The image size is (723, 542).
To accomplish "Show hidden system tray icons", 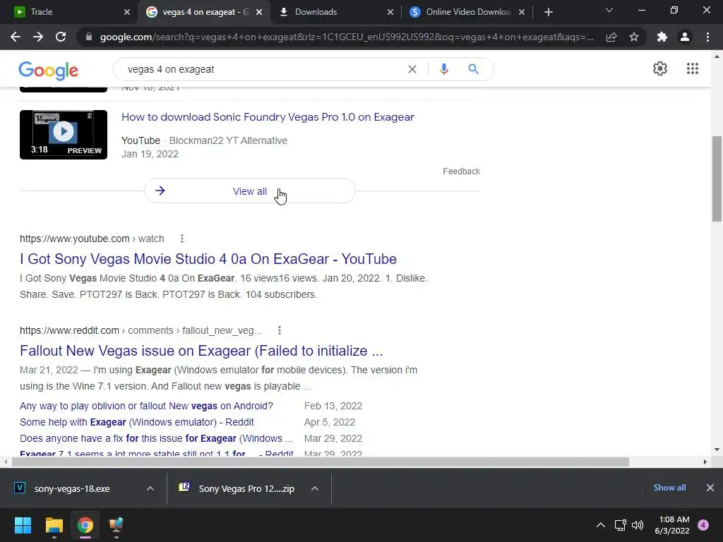I will tap(601, 525).
